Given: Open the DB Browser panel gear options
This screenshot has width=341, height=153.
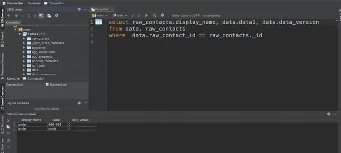Looking at the screenshot, I should point(79,9).
